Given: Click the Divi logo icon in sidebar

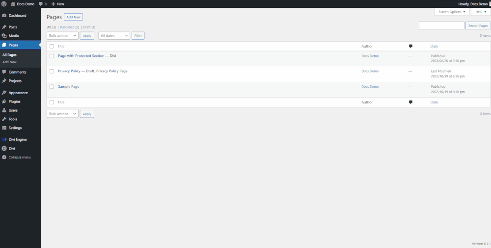Looking at the screenshot, I should coord(4,148).
